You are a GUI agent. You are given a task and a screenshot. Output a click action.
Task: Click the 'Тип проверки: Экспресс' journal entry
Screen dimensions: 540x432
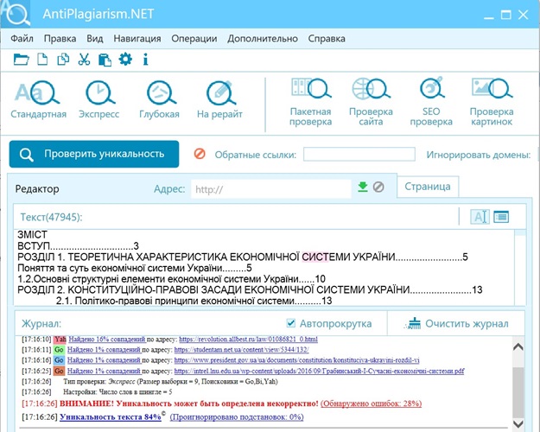coord(170,381)
